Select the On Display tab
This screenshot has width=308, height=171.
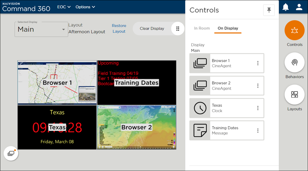pyautogui.click(x=228, y=28)
